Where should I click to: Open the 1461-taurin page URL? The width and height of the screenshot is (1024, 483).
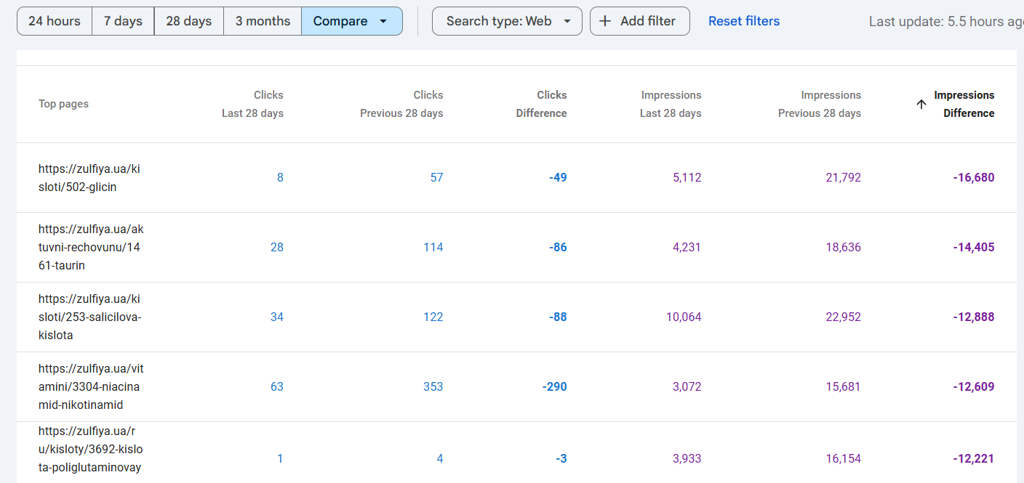pyautogui.click(x=91, y=248)
